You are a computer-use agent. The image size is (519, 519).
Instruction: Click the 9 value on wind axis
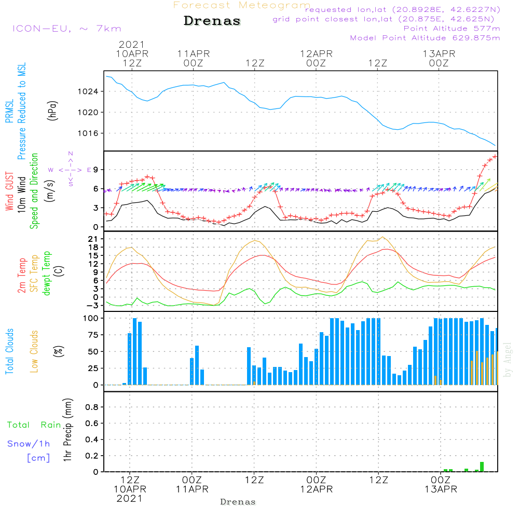point(95,170)
